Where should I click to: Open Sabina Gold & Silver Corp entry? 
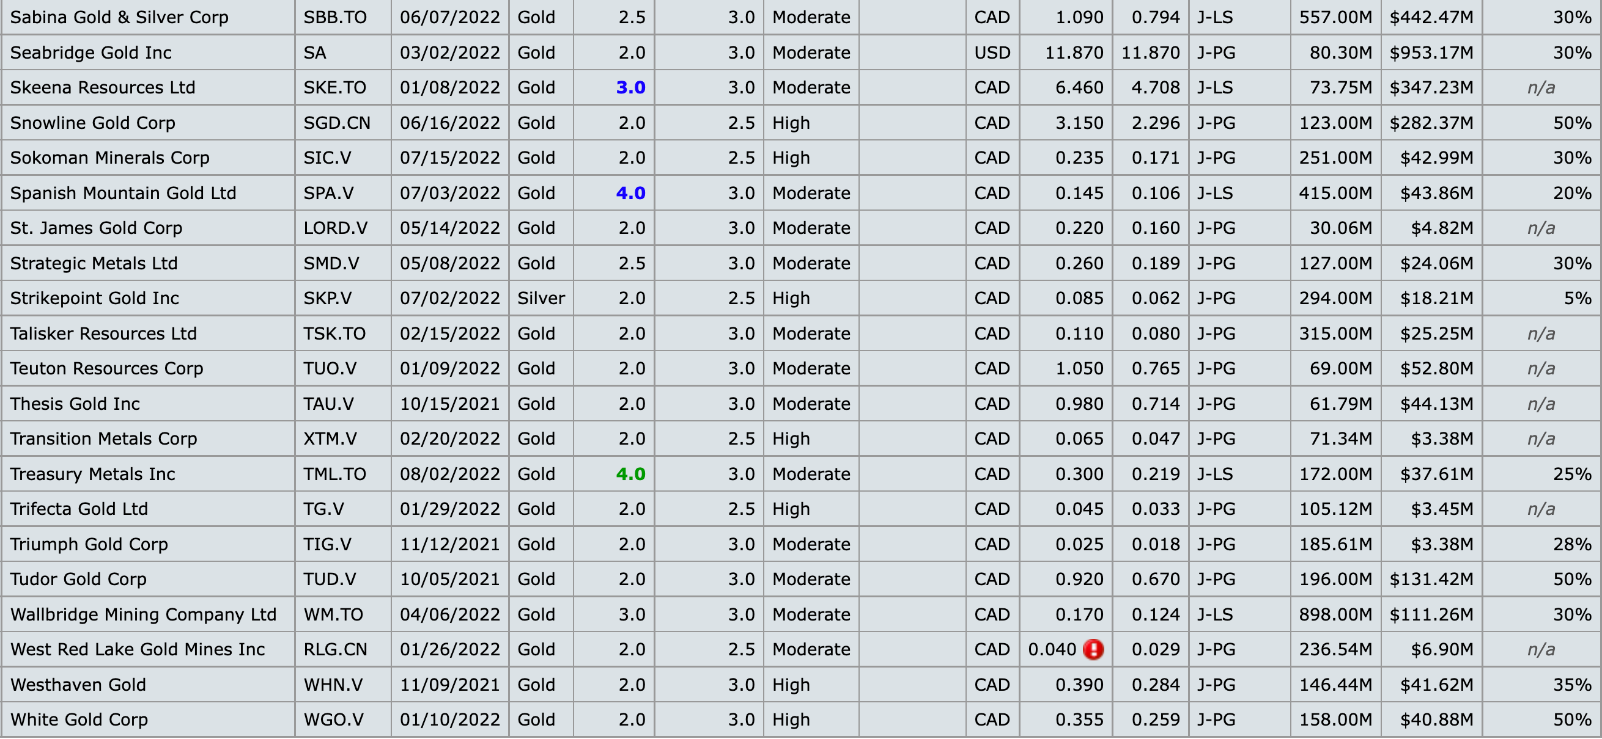point(119,17)
